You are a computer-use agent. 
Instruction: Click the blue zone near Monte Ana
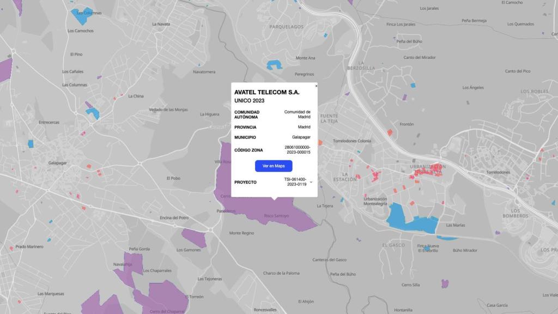click(x=273, y=65)
